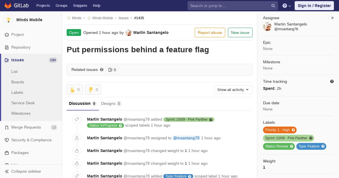Click the Sign in / Register button
The image size is (339, 178).
pyautogui.click(x=314, y=6)
